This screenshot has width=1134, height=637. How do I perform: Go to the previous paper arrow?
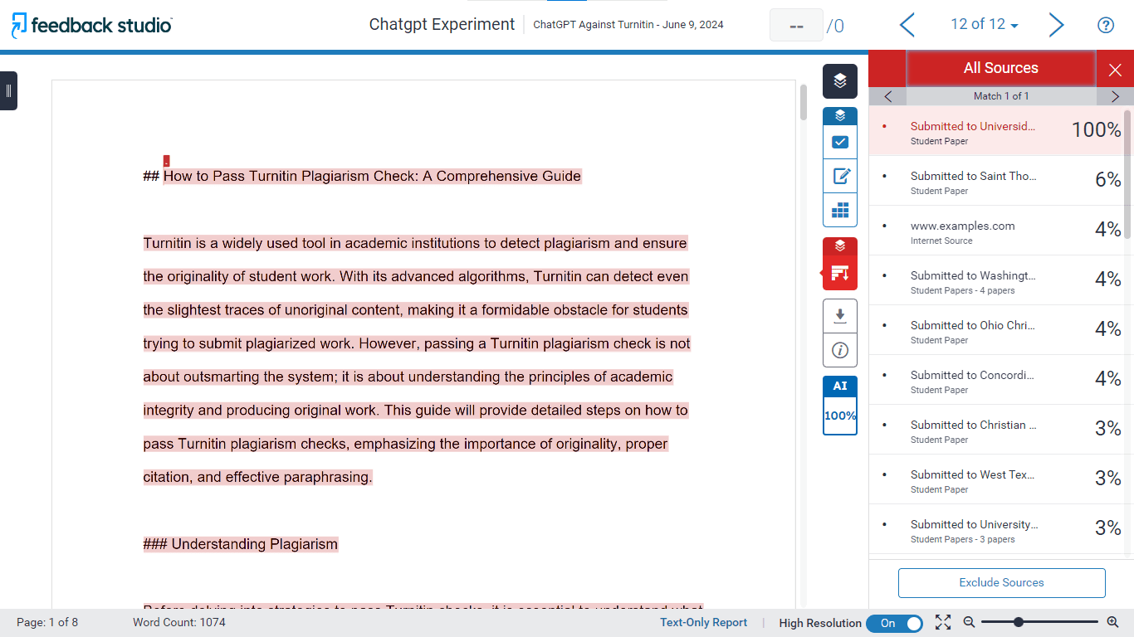[907, 25]
